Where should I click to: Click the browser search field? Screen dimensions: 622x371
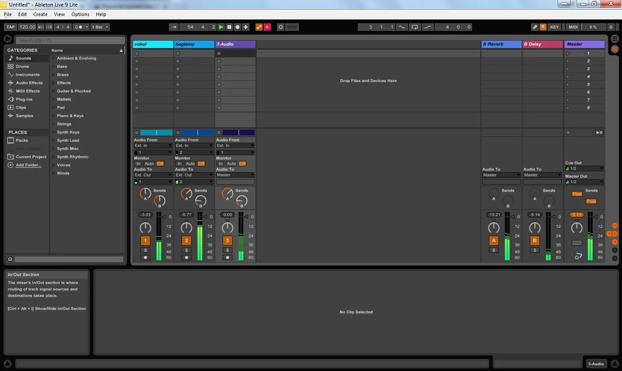click(x=70, y=40)
